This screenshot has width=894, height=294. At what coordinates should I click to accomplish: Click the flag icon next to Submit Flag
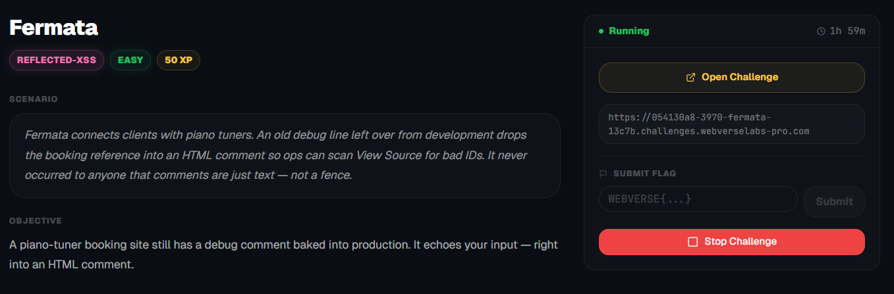coord(603,174)
